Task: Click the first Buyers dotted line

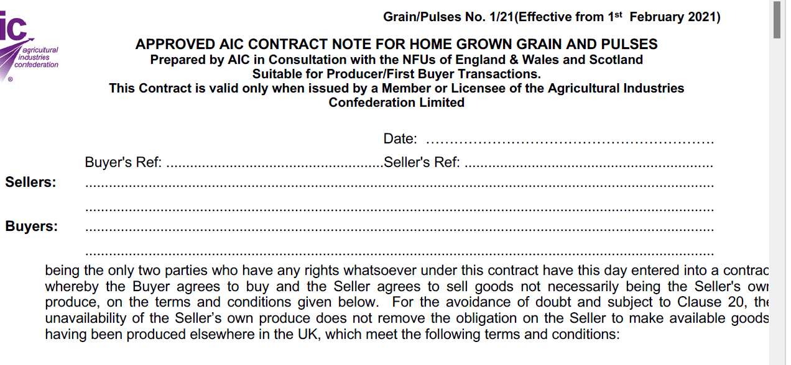Action: 399,229
